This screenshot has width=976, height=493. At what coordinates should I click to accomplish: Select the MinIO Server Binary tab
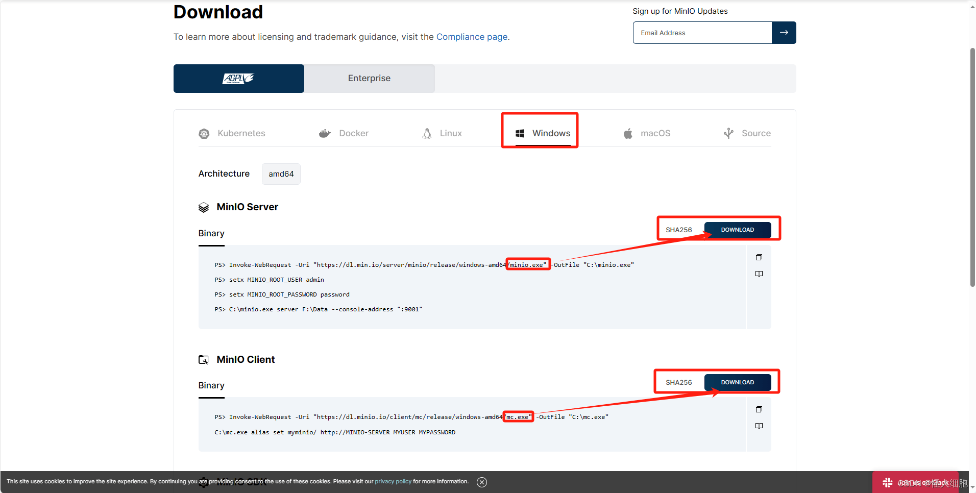(211, 234)
